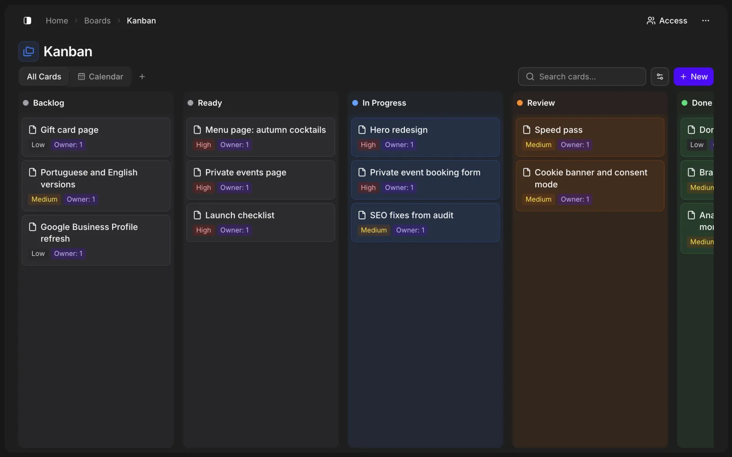The image size is (732, 457).
Task: Click the Review column orange dot
Action: [x=520, y=103]
